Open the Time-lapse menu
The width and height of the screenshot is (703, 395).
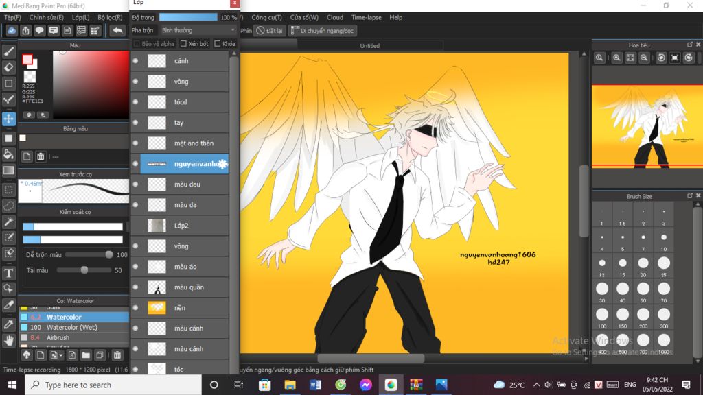pyautogui.click(x=367, y=17)
